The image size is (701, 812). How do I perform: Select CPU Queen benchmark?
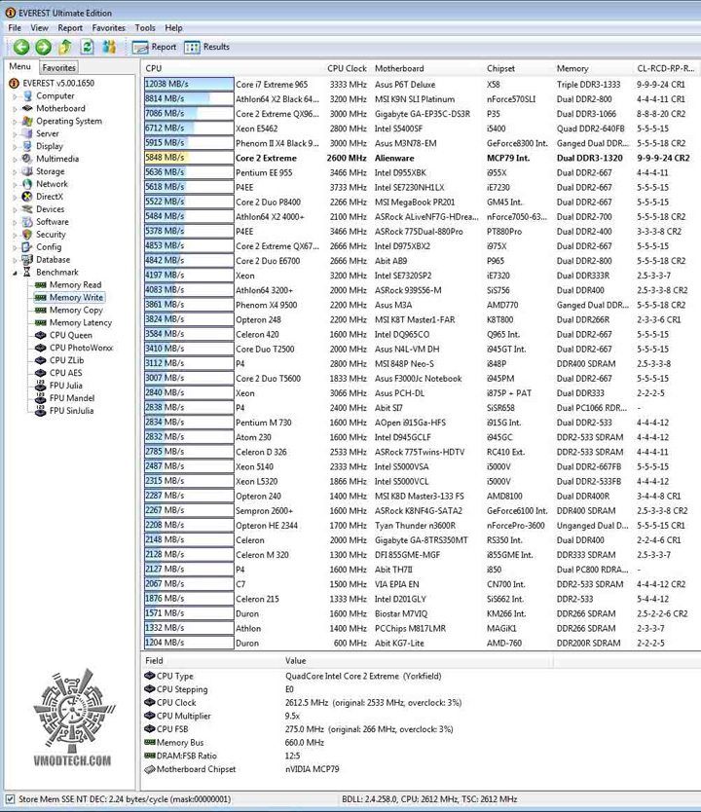click(70, 335)
